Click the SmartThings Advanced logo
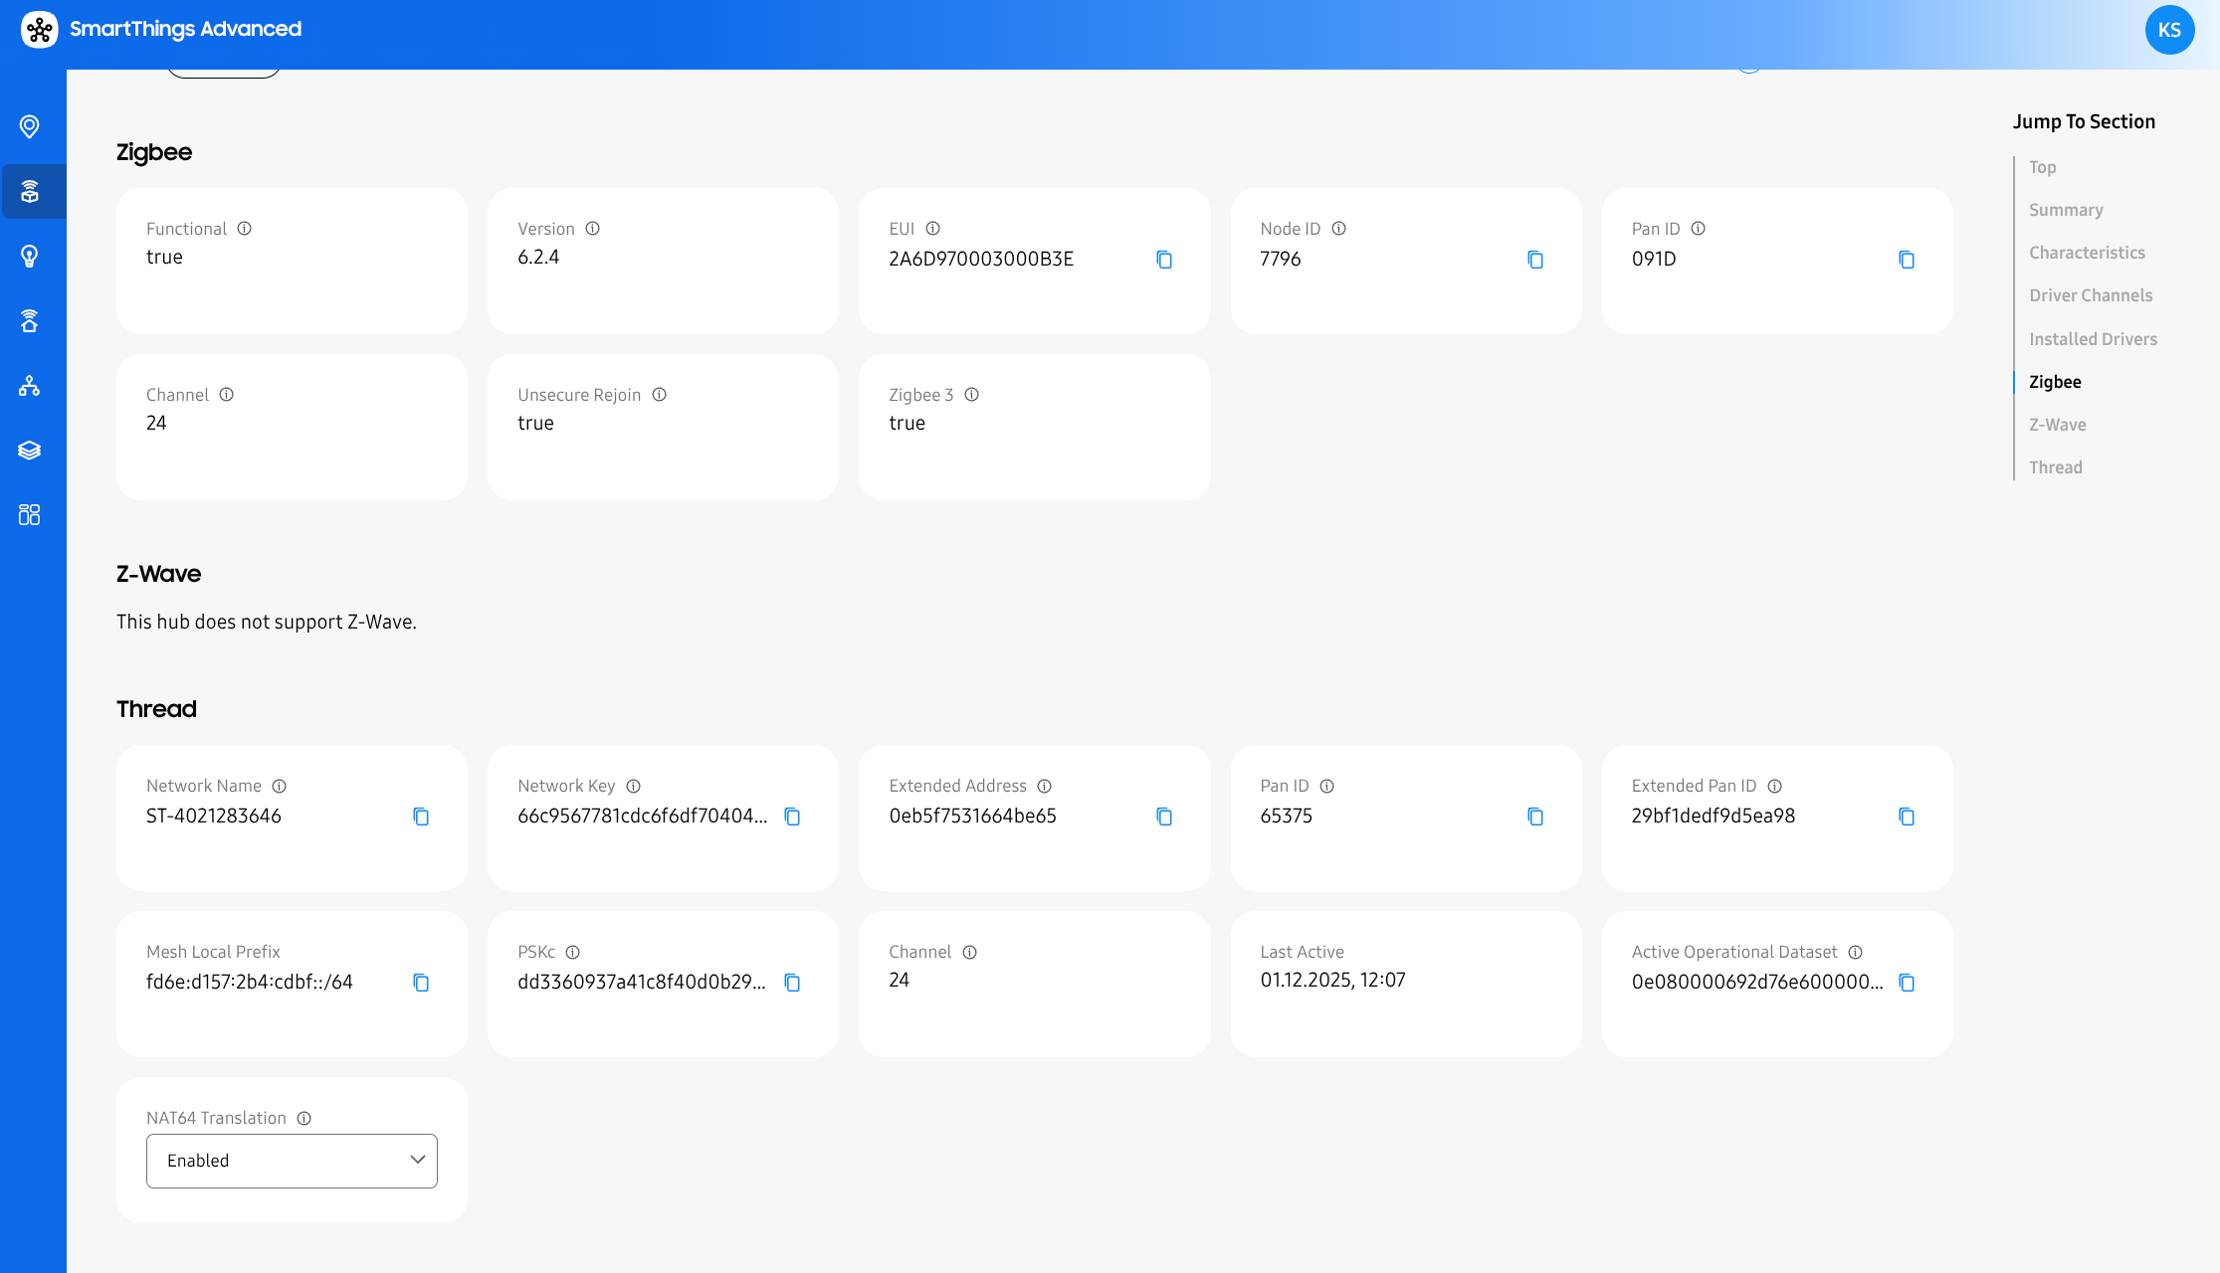2220x1273 pixels. pyautogui.click(x=40, y=29)
